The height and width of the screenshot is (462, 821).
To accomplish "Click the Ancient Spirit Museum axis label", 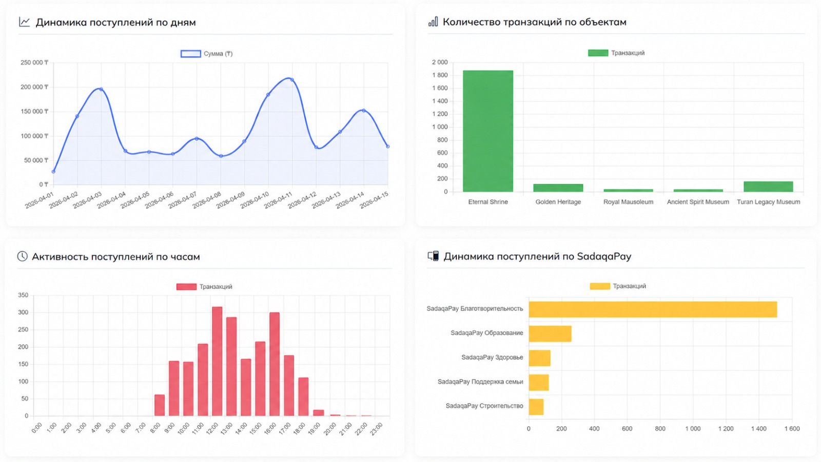I will [x=698, y=202].
